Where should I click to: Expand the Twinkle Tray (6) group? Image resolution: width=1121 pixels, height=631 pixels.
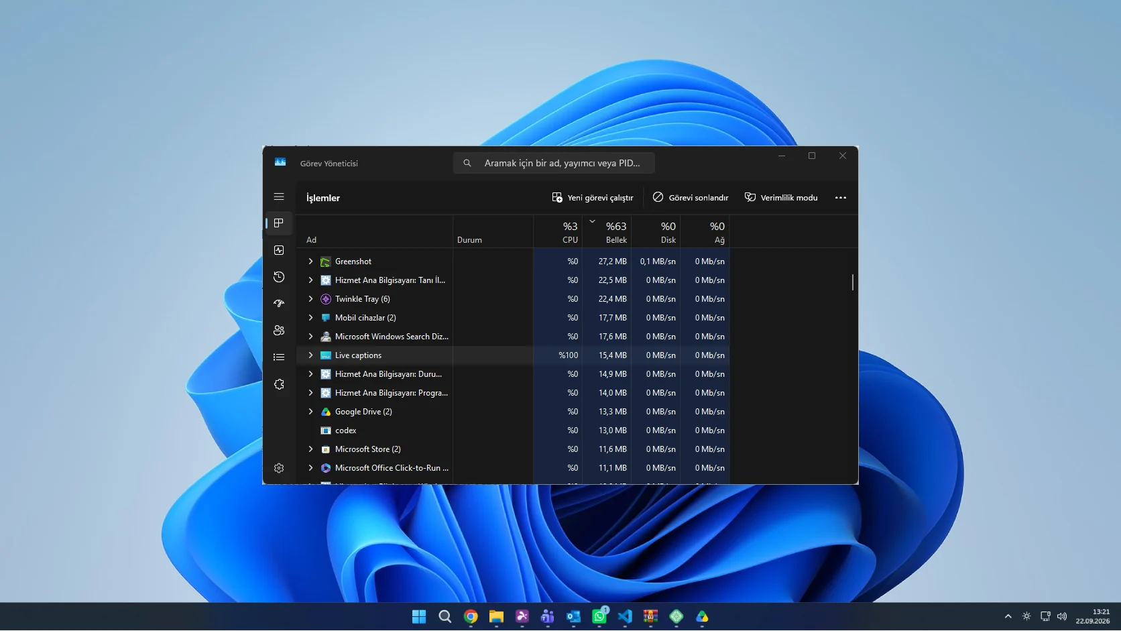310,299
